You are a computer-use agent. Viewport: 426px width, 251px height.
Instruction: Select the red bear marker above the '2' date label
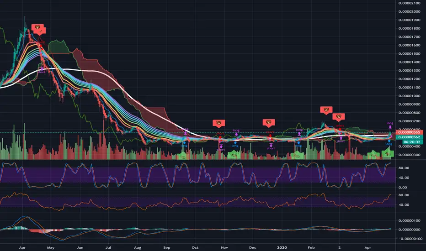[339, 117]
